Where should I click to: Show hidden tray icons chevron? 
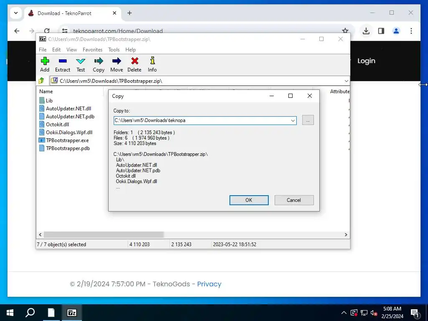click(x=344, y=313)
